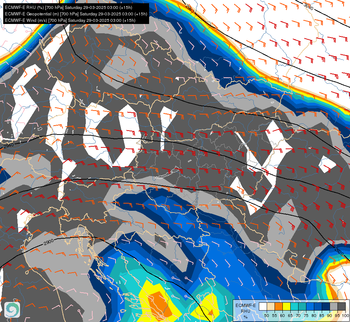The image size is (350, 322).
Task: Click the 2900 geopotential contour label
Action: tap(49, 242)
